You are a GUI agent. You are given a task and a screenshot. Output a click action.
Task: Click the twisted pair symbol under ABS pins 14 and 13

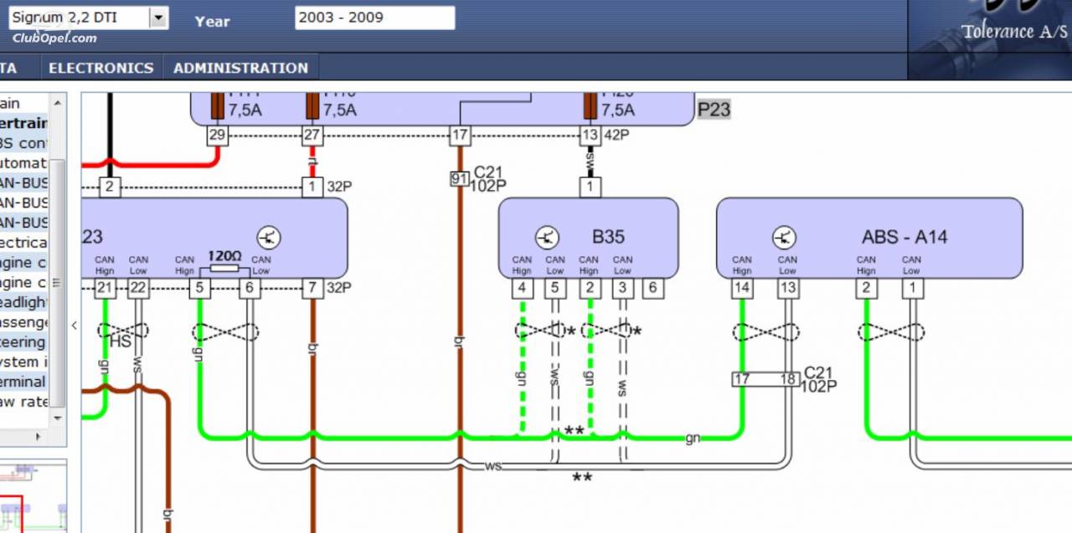(765, 332)
